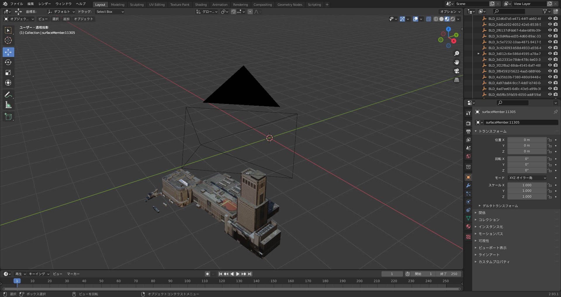Click the Add Cube tool icon

tap(8, 117)
